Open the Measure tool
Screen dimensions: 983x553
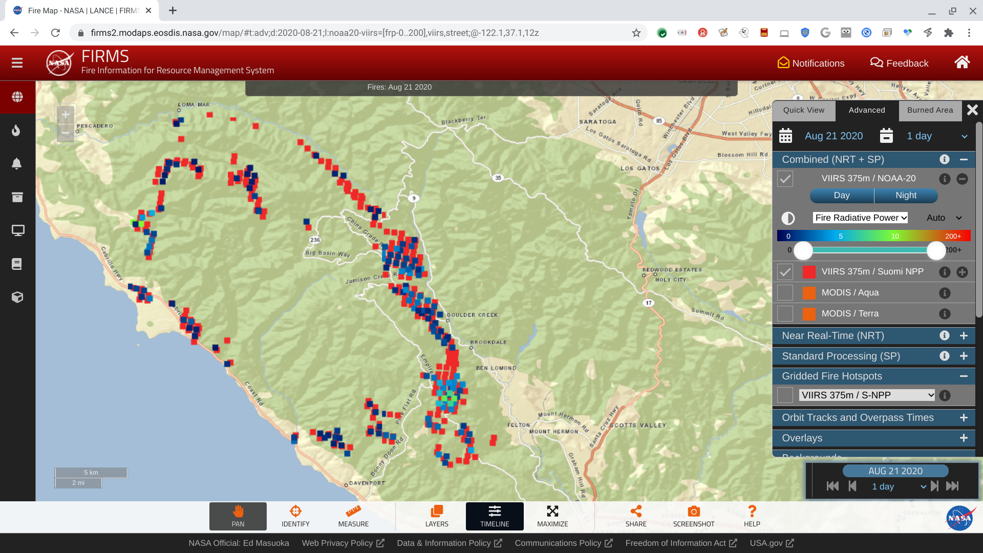353,516
